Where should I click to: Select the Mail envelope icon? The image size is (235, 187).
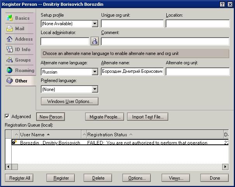coord(10,28)
